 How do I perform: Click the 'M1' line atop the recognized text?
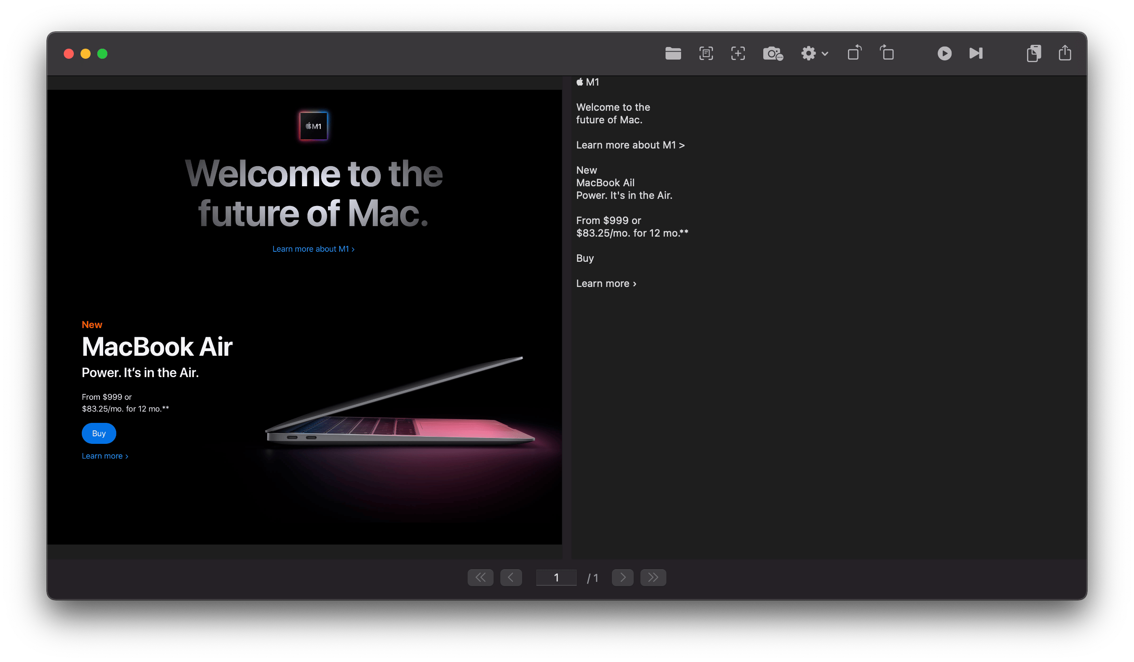click(x=588, y=82)
